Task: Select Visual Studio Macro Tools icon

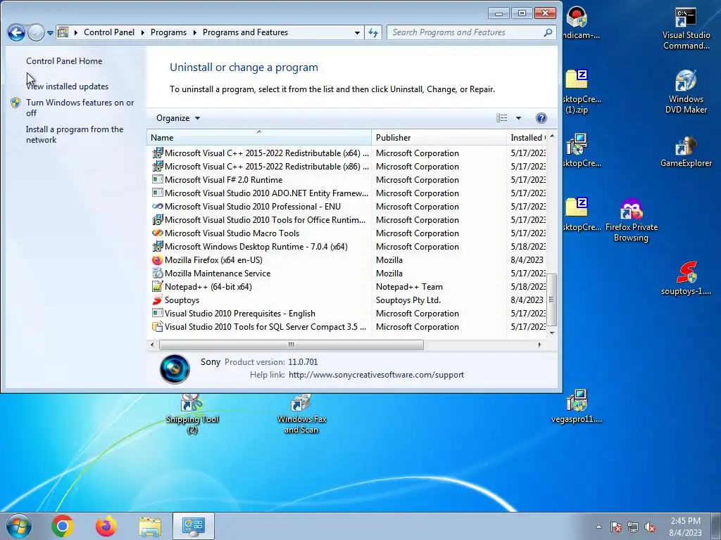Action: [157, 233]
